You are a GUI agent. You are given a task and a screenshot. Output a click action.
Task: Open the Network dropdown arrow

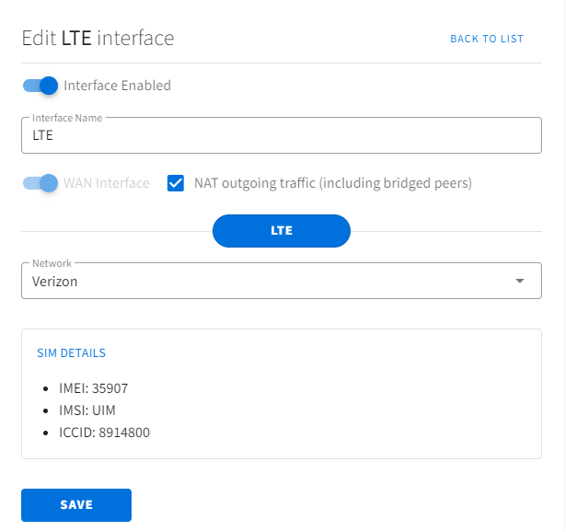[520, 281]
